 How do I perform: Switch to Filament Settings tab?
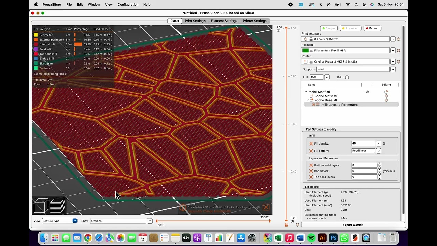(x=224, y=21)
